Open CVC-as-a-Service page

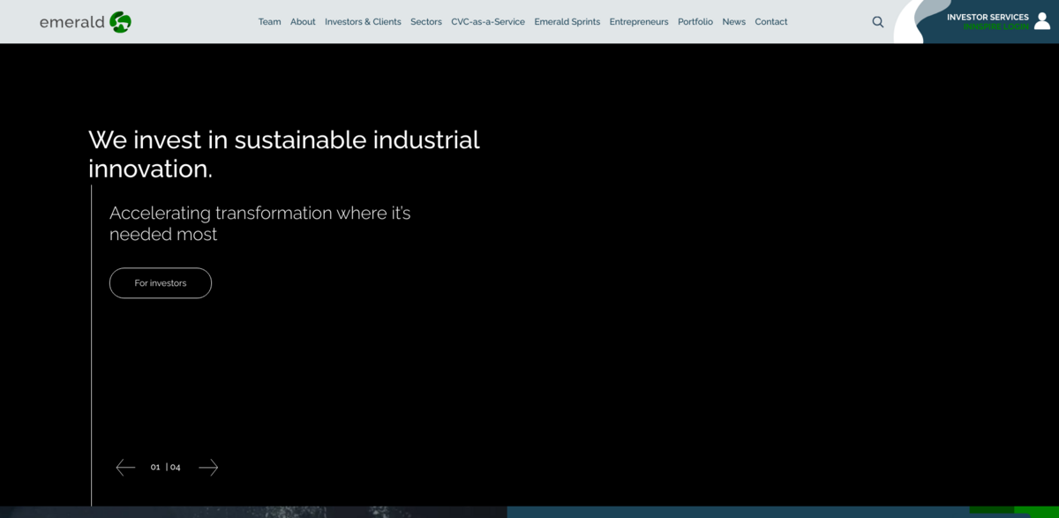click(488, 22)
